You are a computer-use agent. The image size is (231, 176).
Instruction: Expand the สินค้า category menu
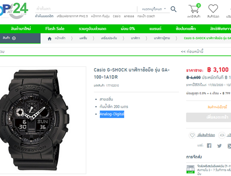point(9,38)
